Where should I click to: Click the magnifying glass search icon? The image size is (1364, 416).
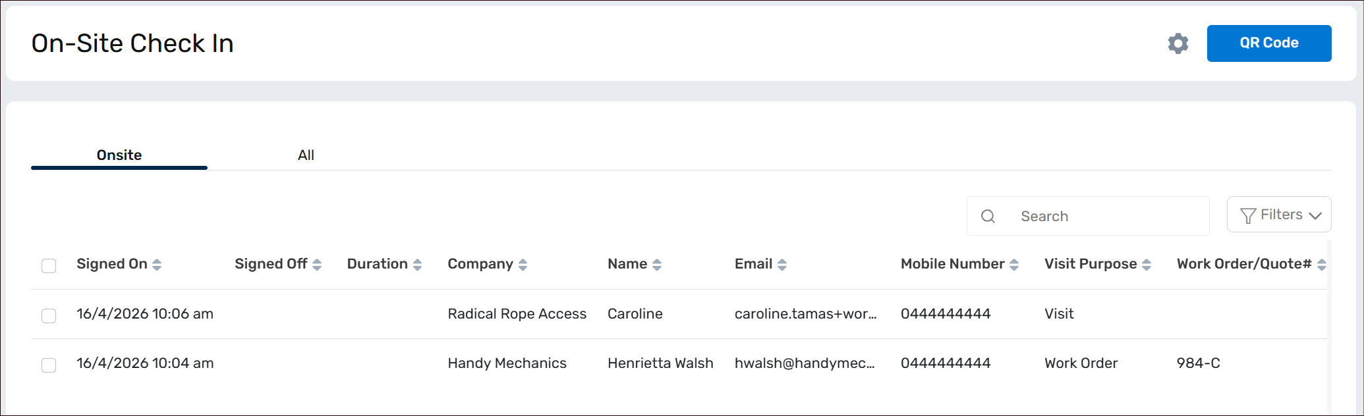pyautogui.click(x=988, y=216)
